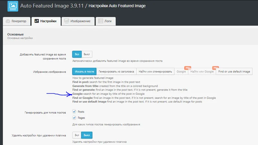Click the 'Find or Google:' description line
Image resolution: width=258 pixels, height=145 pixels.
pyautogui.click(x=144, y=98)
